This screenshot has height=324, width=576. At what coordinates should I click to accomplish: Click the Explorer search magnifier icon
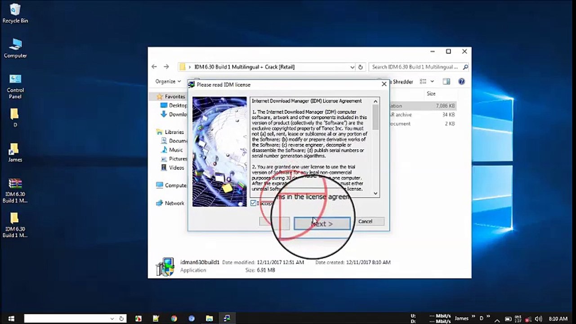point(465,67)
